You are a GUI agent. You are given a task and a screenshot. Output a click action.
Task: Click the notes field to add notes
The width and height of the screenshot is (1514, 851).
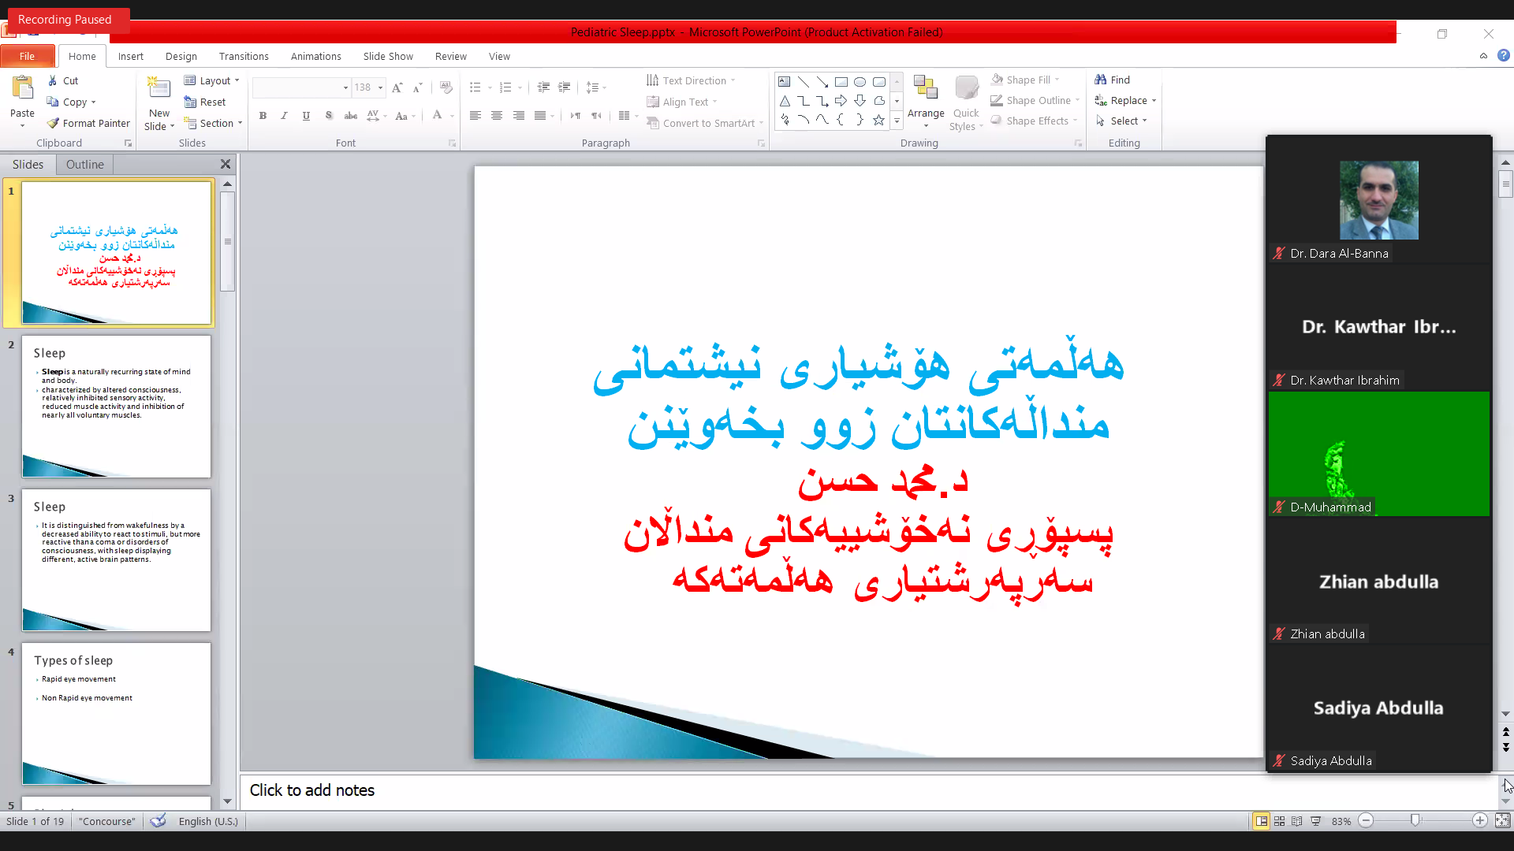(x=867, y=790)
